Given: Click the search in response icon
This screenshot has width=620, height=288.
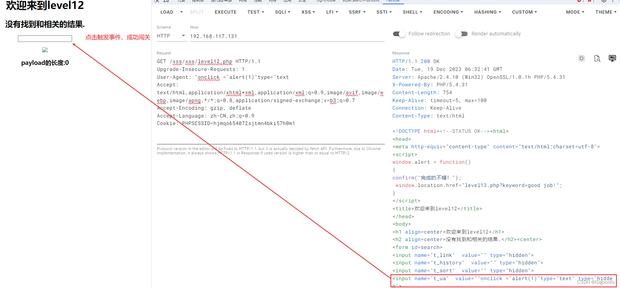Looking at the screenshot, I should [x=597, y=58].
